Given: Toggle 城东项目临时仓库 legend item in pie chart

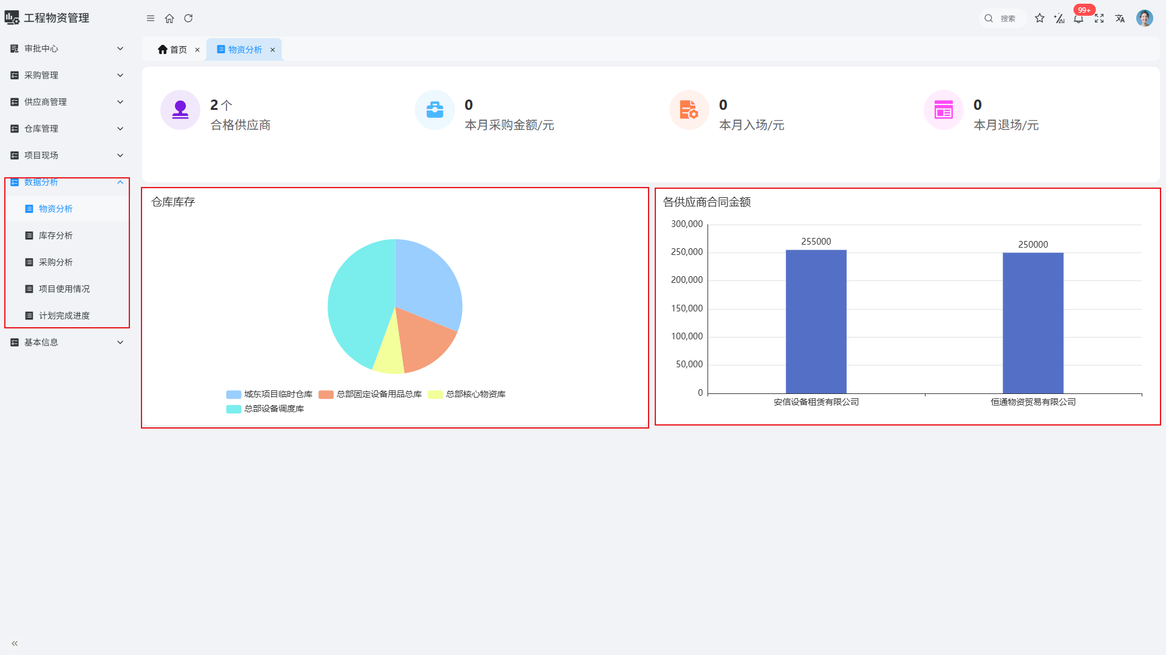Looking at the screenshot, I should pos(269,395).
